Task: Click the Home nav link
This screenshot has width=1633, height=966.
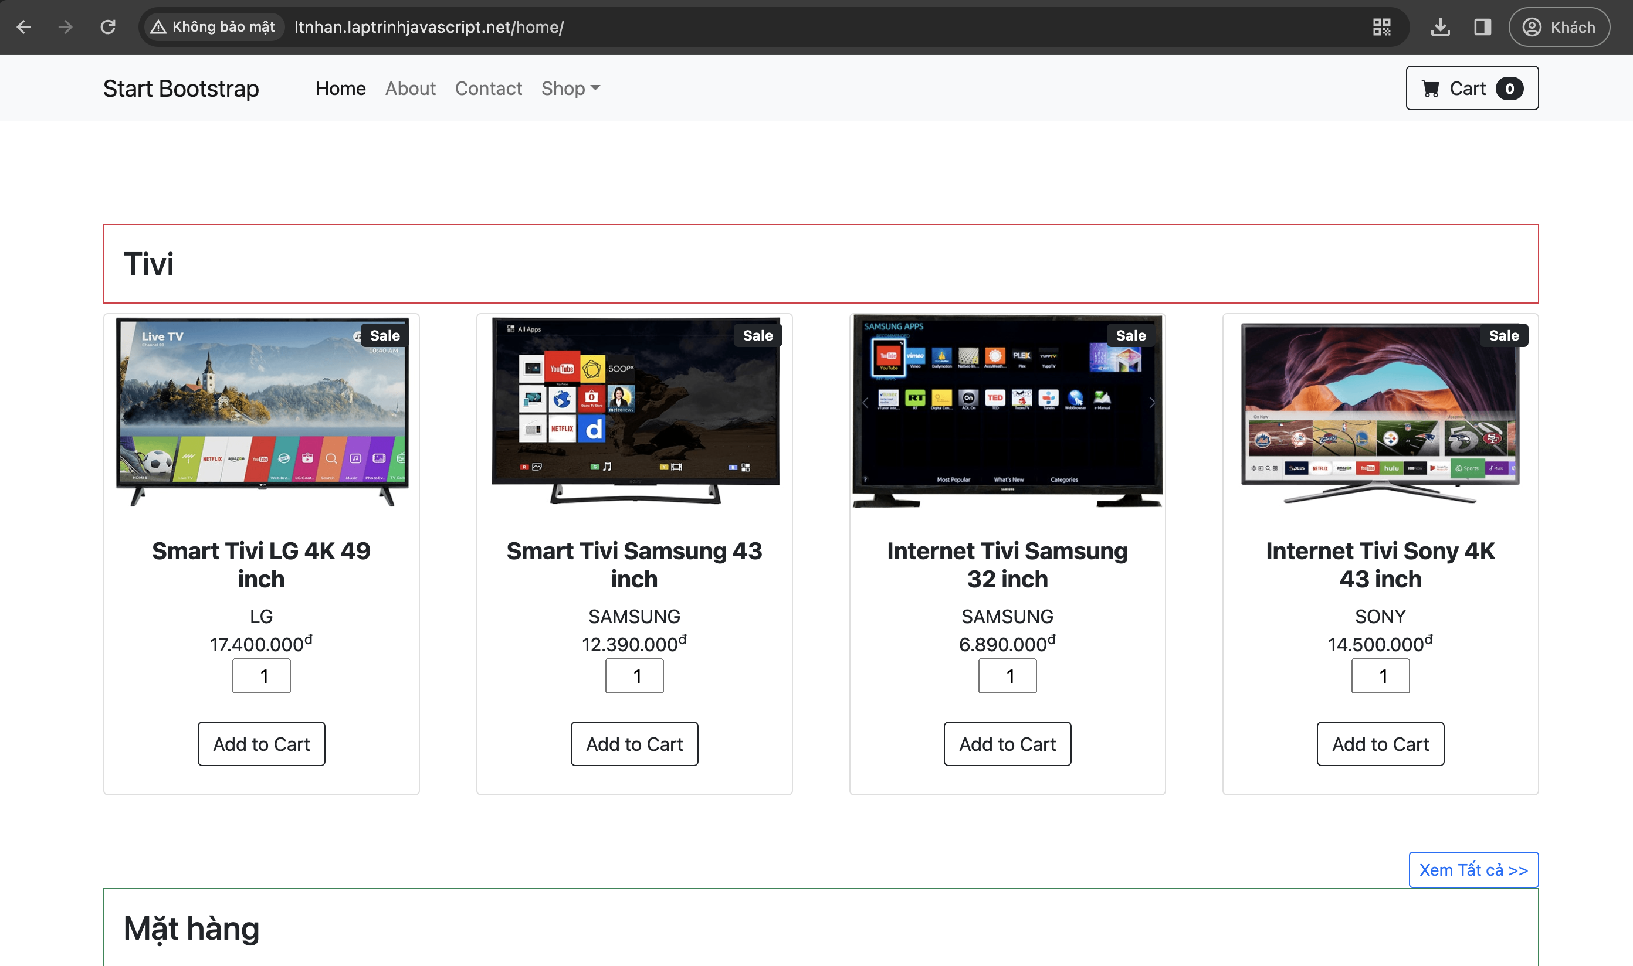Action: (x=340, y=88)
